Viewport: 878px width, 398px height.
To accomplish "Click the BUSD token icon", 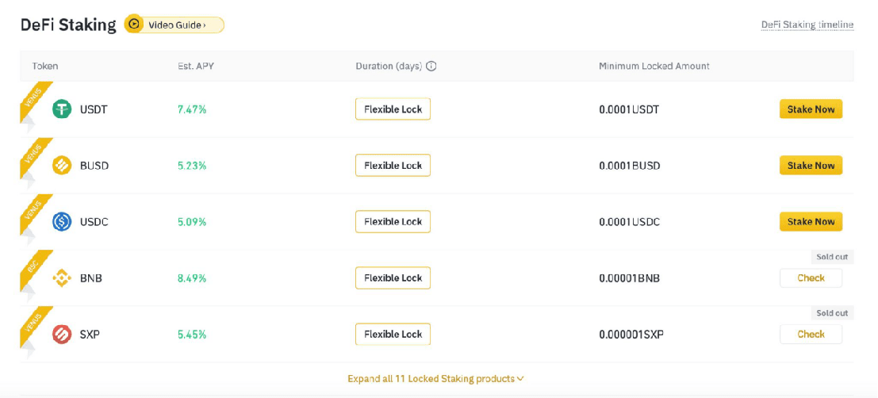I will [x=62, y=166].
